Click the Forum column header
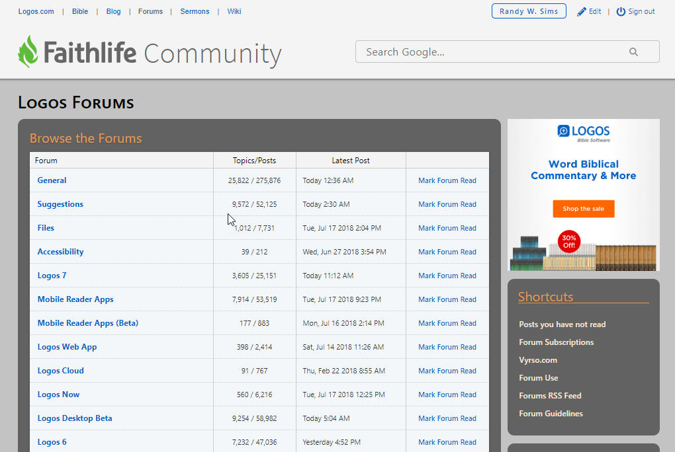The width and height of the screenshot is (675, 452). [46, 161]
